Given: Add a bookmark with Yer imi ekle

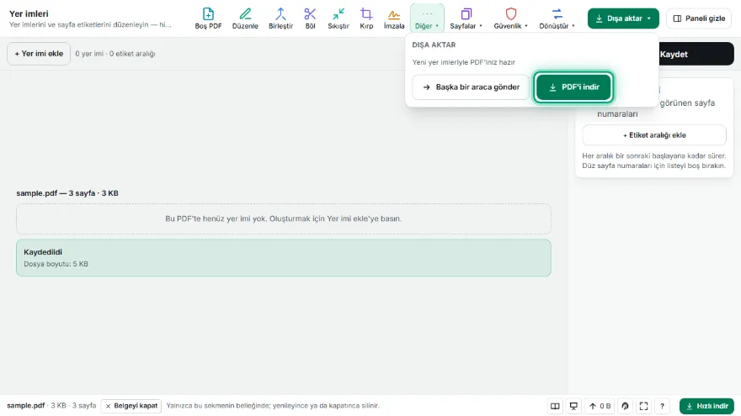Looking at the screenshot, I should (39, 54).
